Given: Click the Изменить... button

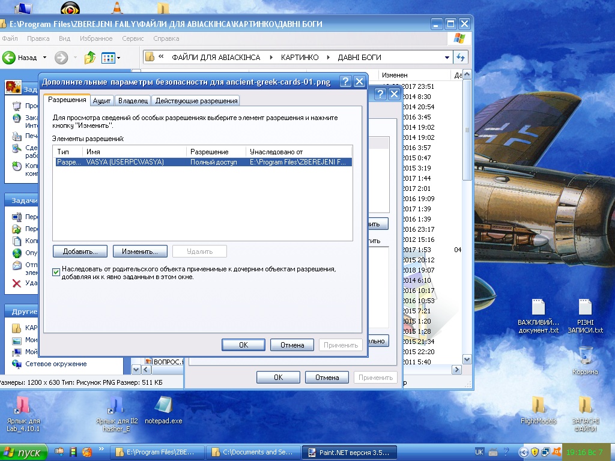Looking at the screenshot, I should [140, 252].
